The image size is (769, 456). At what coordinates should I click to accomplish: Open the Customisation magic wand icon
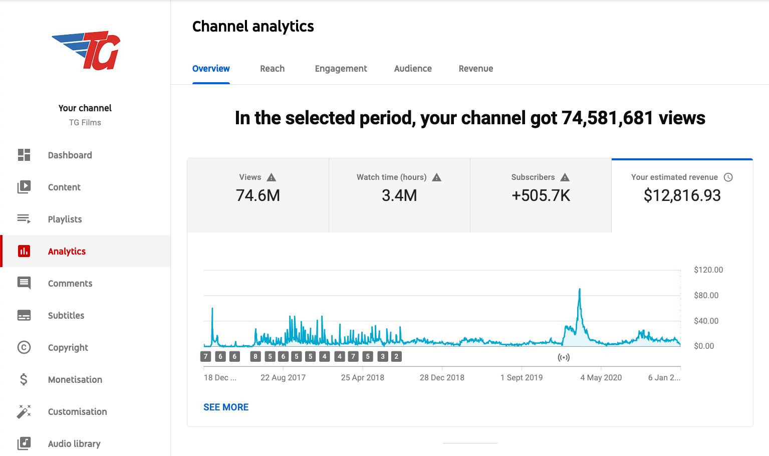click(24, 411)
